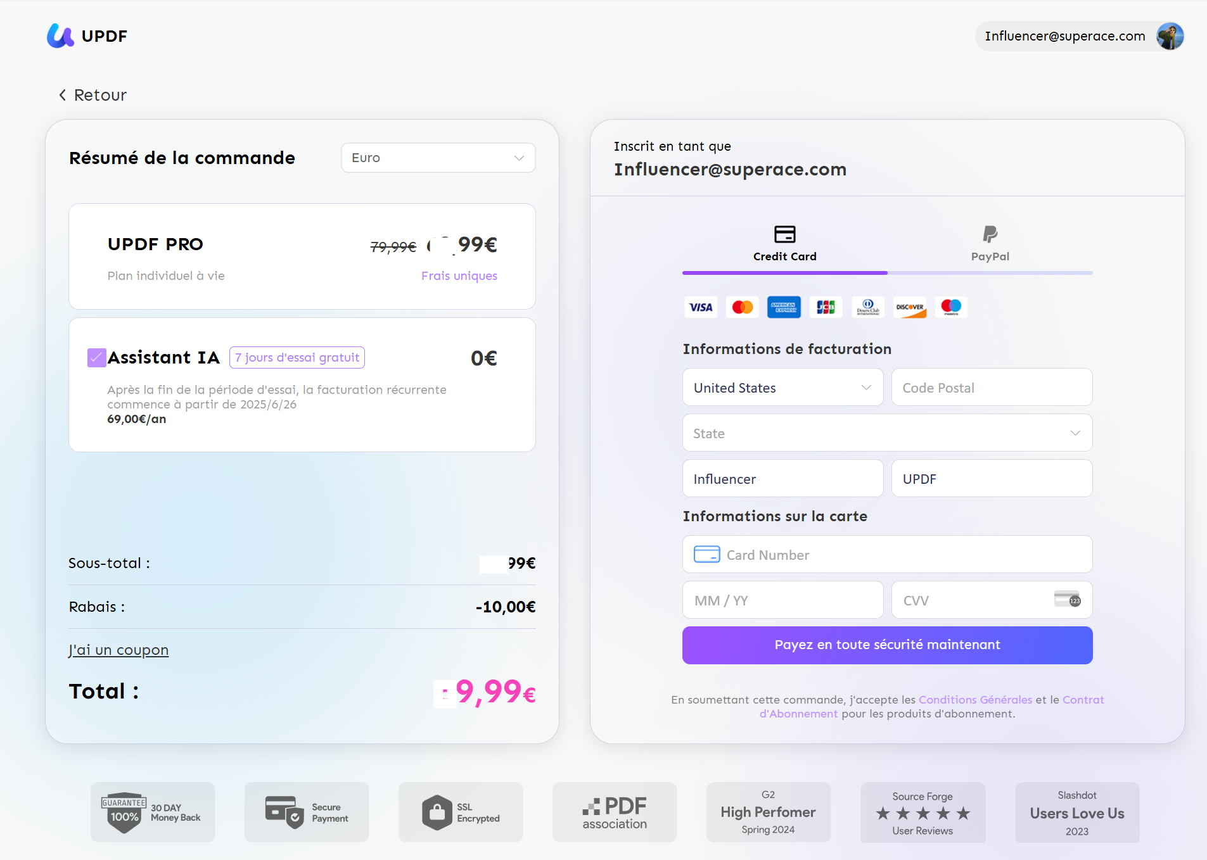
Task: Open the user profile avatar
Action: pos(1170,36)
